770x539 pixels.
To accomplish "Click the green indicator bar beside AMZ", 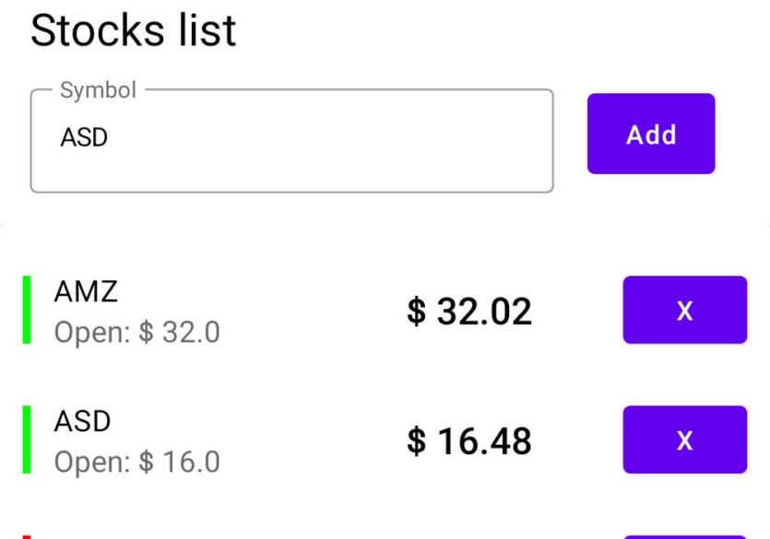I will click(27, 311).
